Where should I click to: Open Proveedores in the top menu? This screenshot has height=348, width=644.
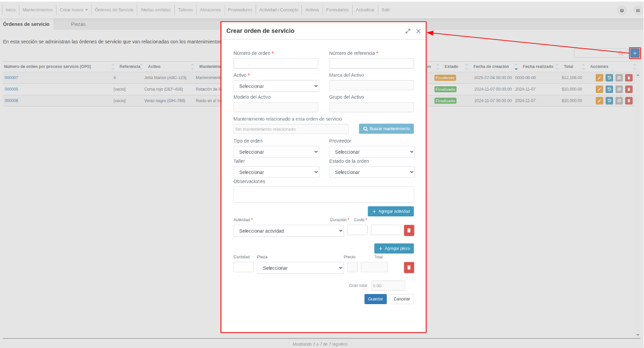click(240, 10)
